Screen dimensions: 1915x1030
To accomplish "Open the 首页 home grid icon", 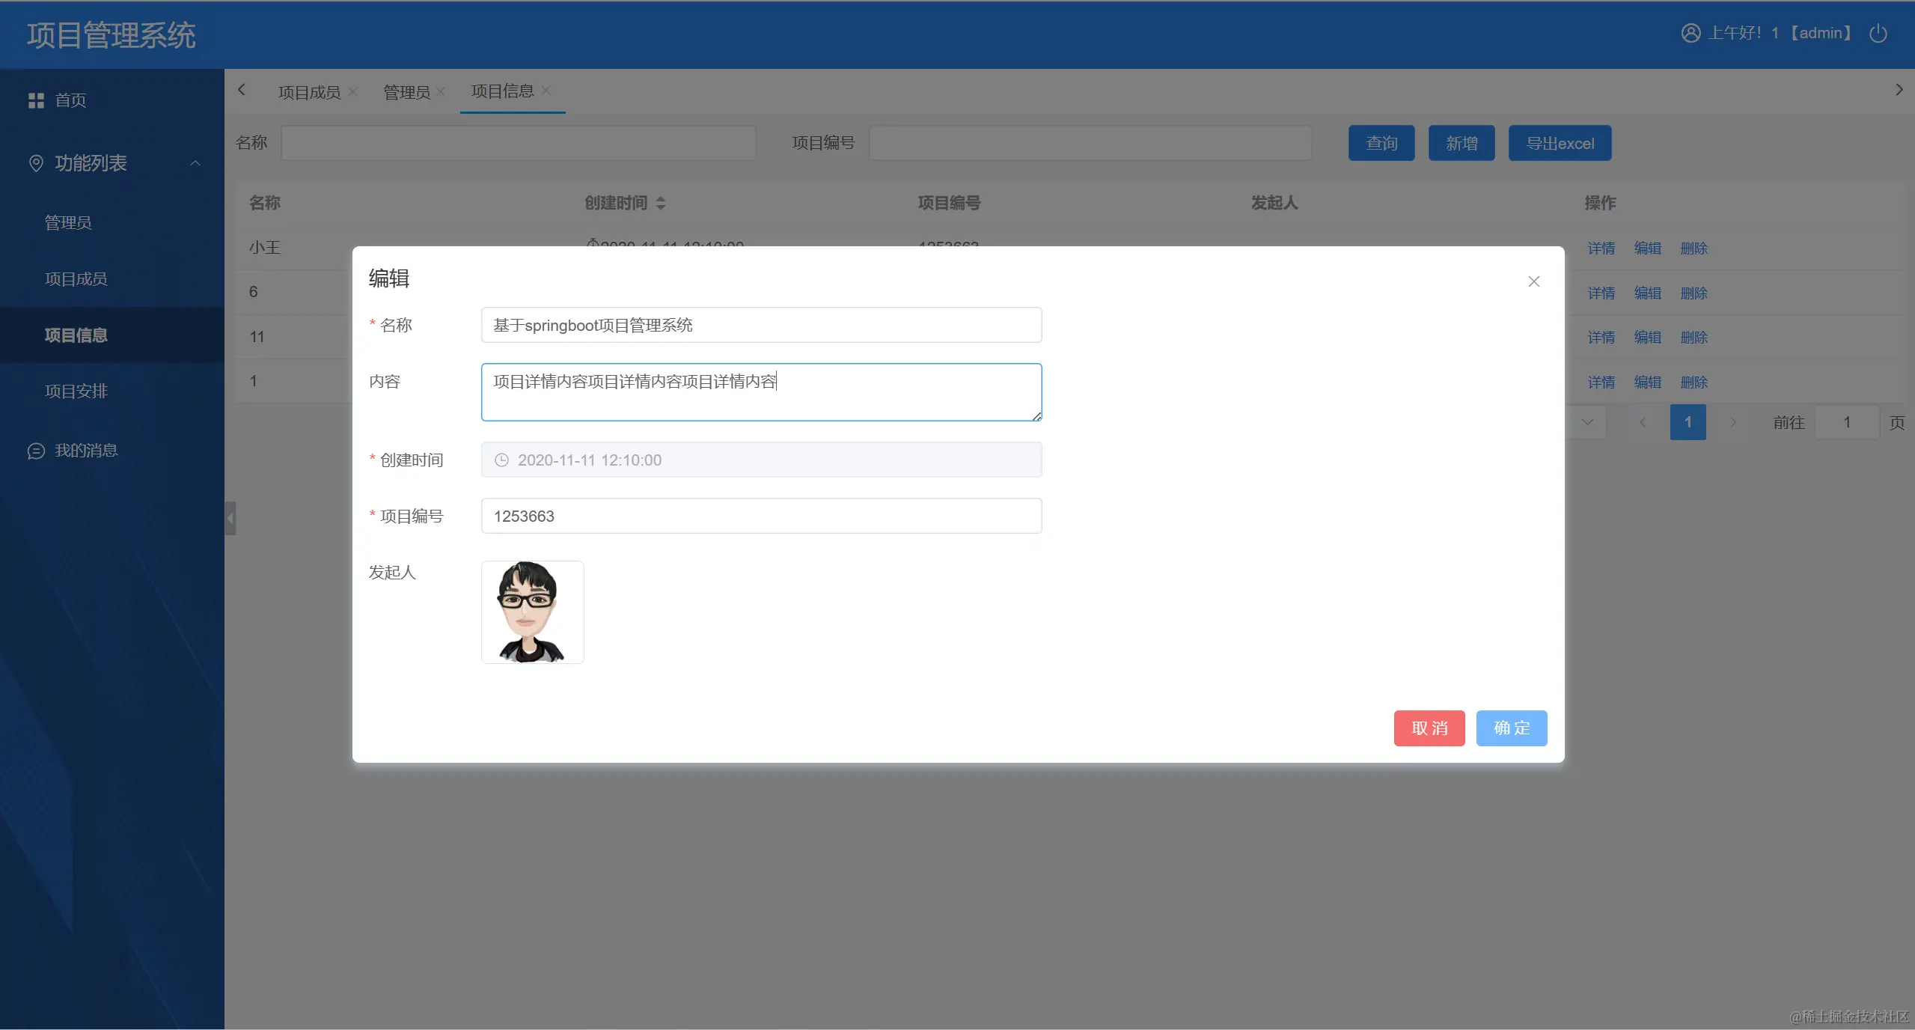I will [x=36, y=100].
